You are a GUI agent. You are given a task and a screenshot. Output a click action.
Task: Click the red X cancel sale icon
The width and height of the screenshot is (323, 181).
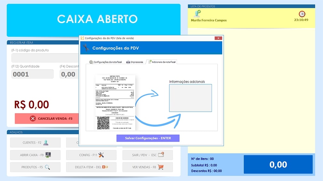(x=33, y=118)
